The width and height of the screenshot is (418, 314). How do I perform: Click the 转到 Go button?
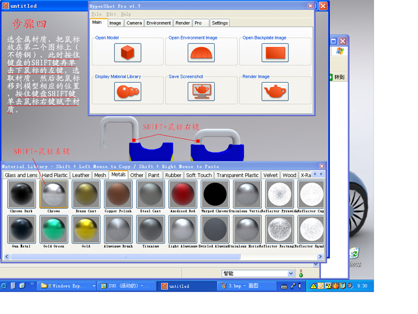pos(338,77)
